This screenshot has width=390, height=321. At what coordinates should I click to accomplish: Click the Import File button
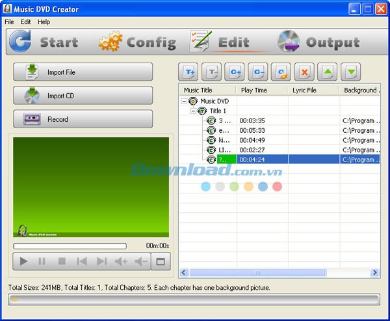click(83, 72)
